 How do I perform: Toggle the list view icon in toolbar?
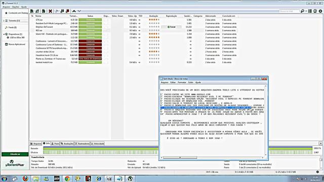[x=310, y=11]
